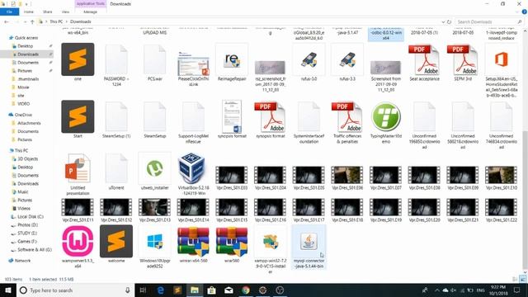Select the welcome Sublime Text file
The width and height of the screenshot is (528, 297).
(x=116, y=241)
